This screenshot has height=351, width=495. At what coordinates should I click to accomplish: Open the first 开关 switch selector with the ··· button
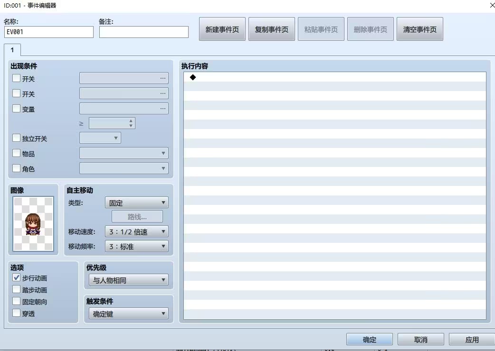(x=163, y=78)
